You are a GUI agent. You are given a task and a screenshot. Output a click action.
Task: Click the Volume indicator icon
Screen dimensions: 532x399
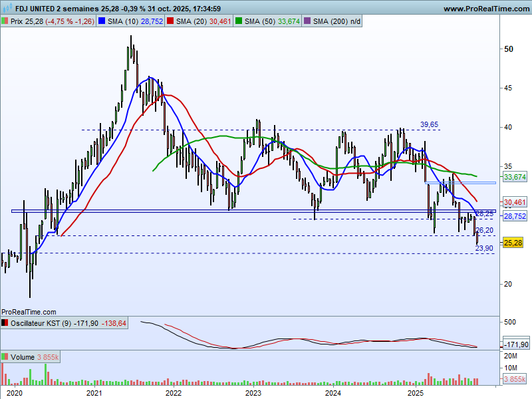point(5,357)
